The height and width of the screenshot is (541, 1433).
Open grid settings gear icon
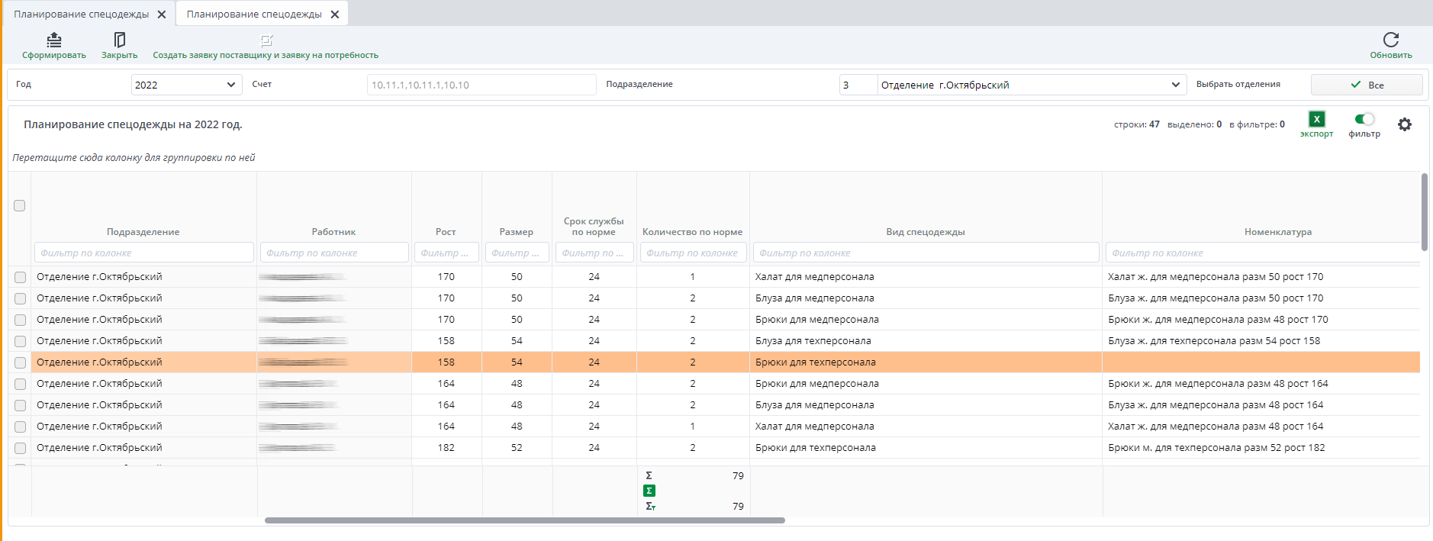[x=1404, y=124]
